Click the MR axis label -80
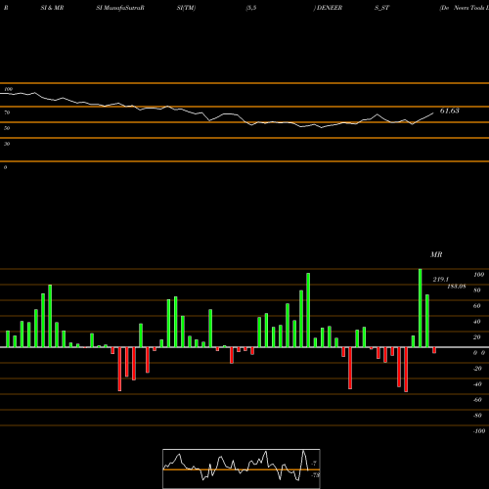Screen dimensions: 489x489 (477, 416)
